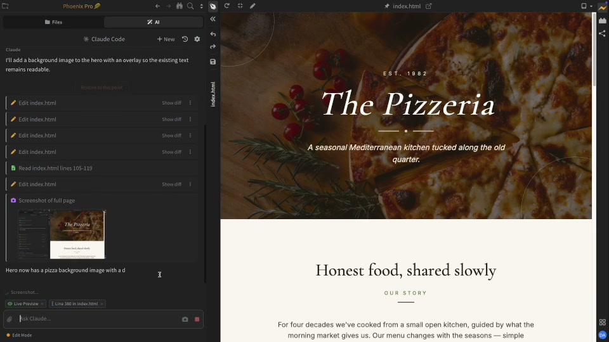Start a New chat

click(166, 39)
